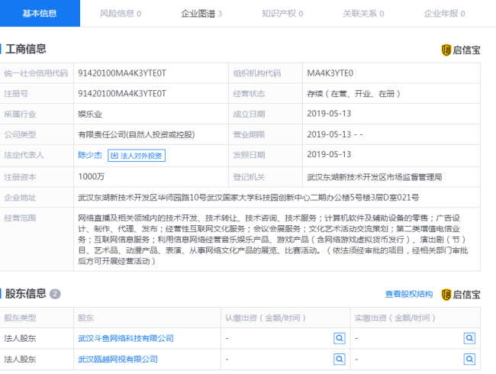This screenshot has width=496, height=374.
Task: Click 营业期限 value 2019-05-13 - -
Action: click(x=335, y=134)
